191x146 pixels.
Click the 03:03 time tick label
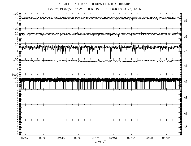[x=166, y=138]
